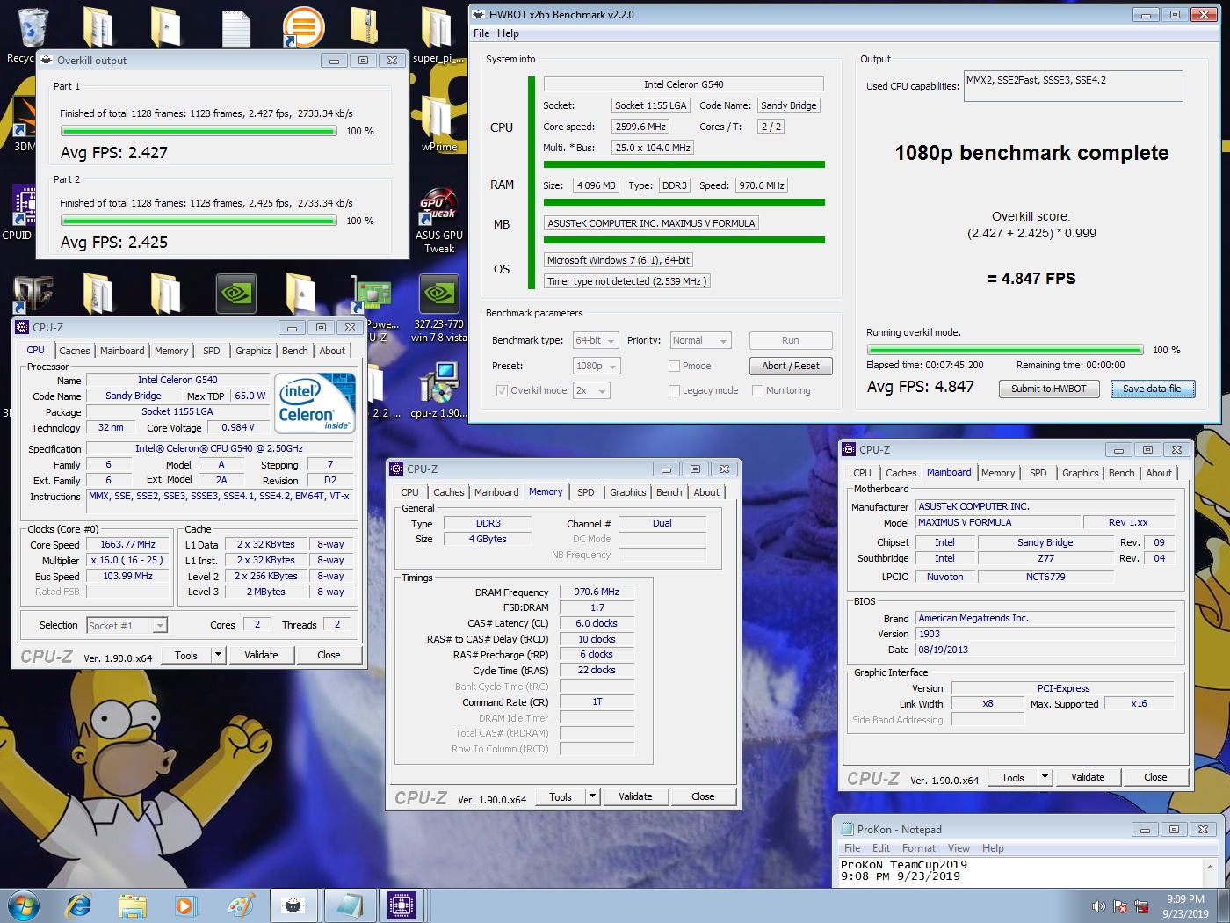1230x923 pixels.
Task: Open the Socket #1 selection dropdown
Action: 127,626
